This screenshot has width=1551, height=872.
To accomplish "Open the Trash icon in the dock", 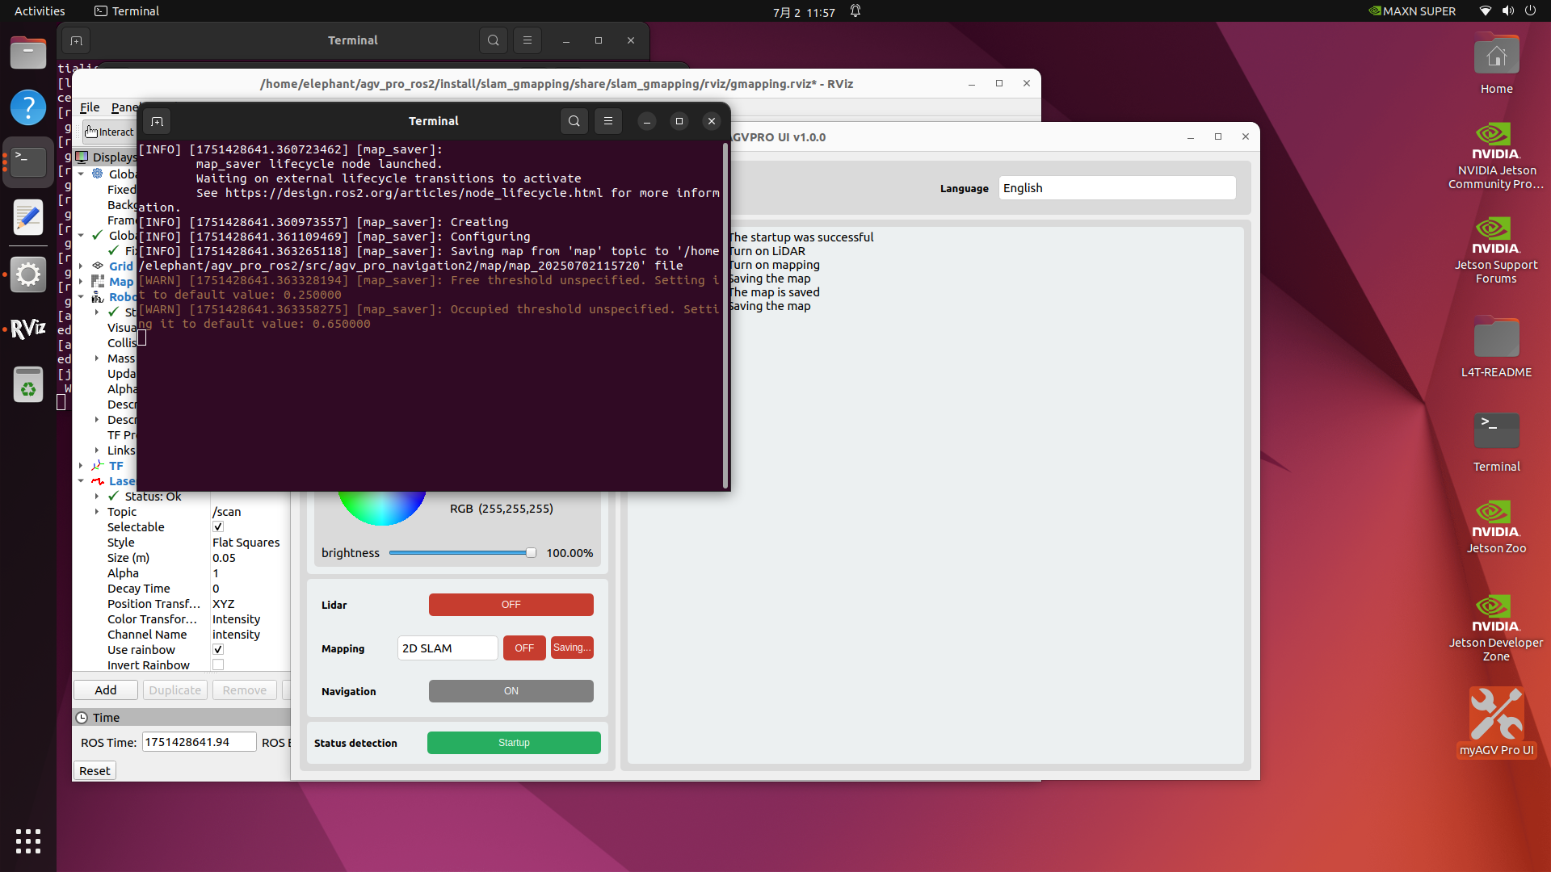I will 28,384.
